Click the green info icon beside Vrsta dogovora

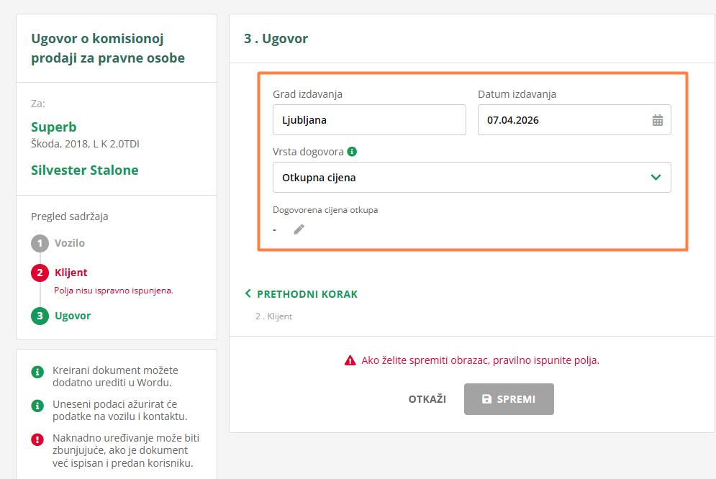tap(352, 152)
